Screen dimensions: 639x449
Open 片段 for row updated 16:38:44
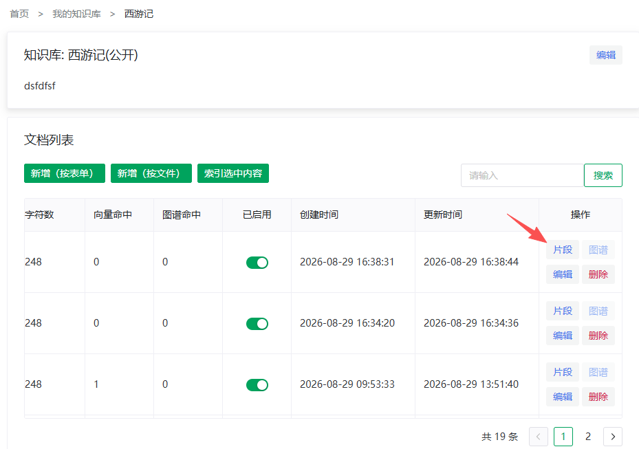(x=563, y=250)
